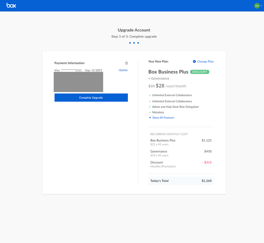Click the Today's Total label
Screen dimensions: 264x243
tap(159, 181)
